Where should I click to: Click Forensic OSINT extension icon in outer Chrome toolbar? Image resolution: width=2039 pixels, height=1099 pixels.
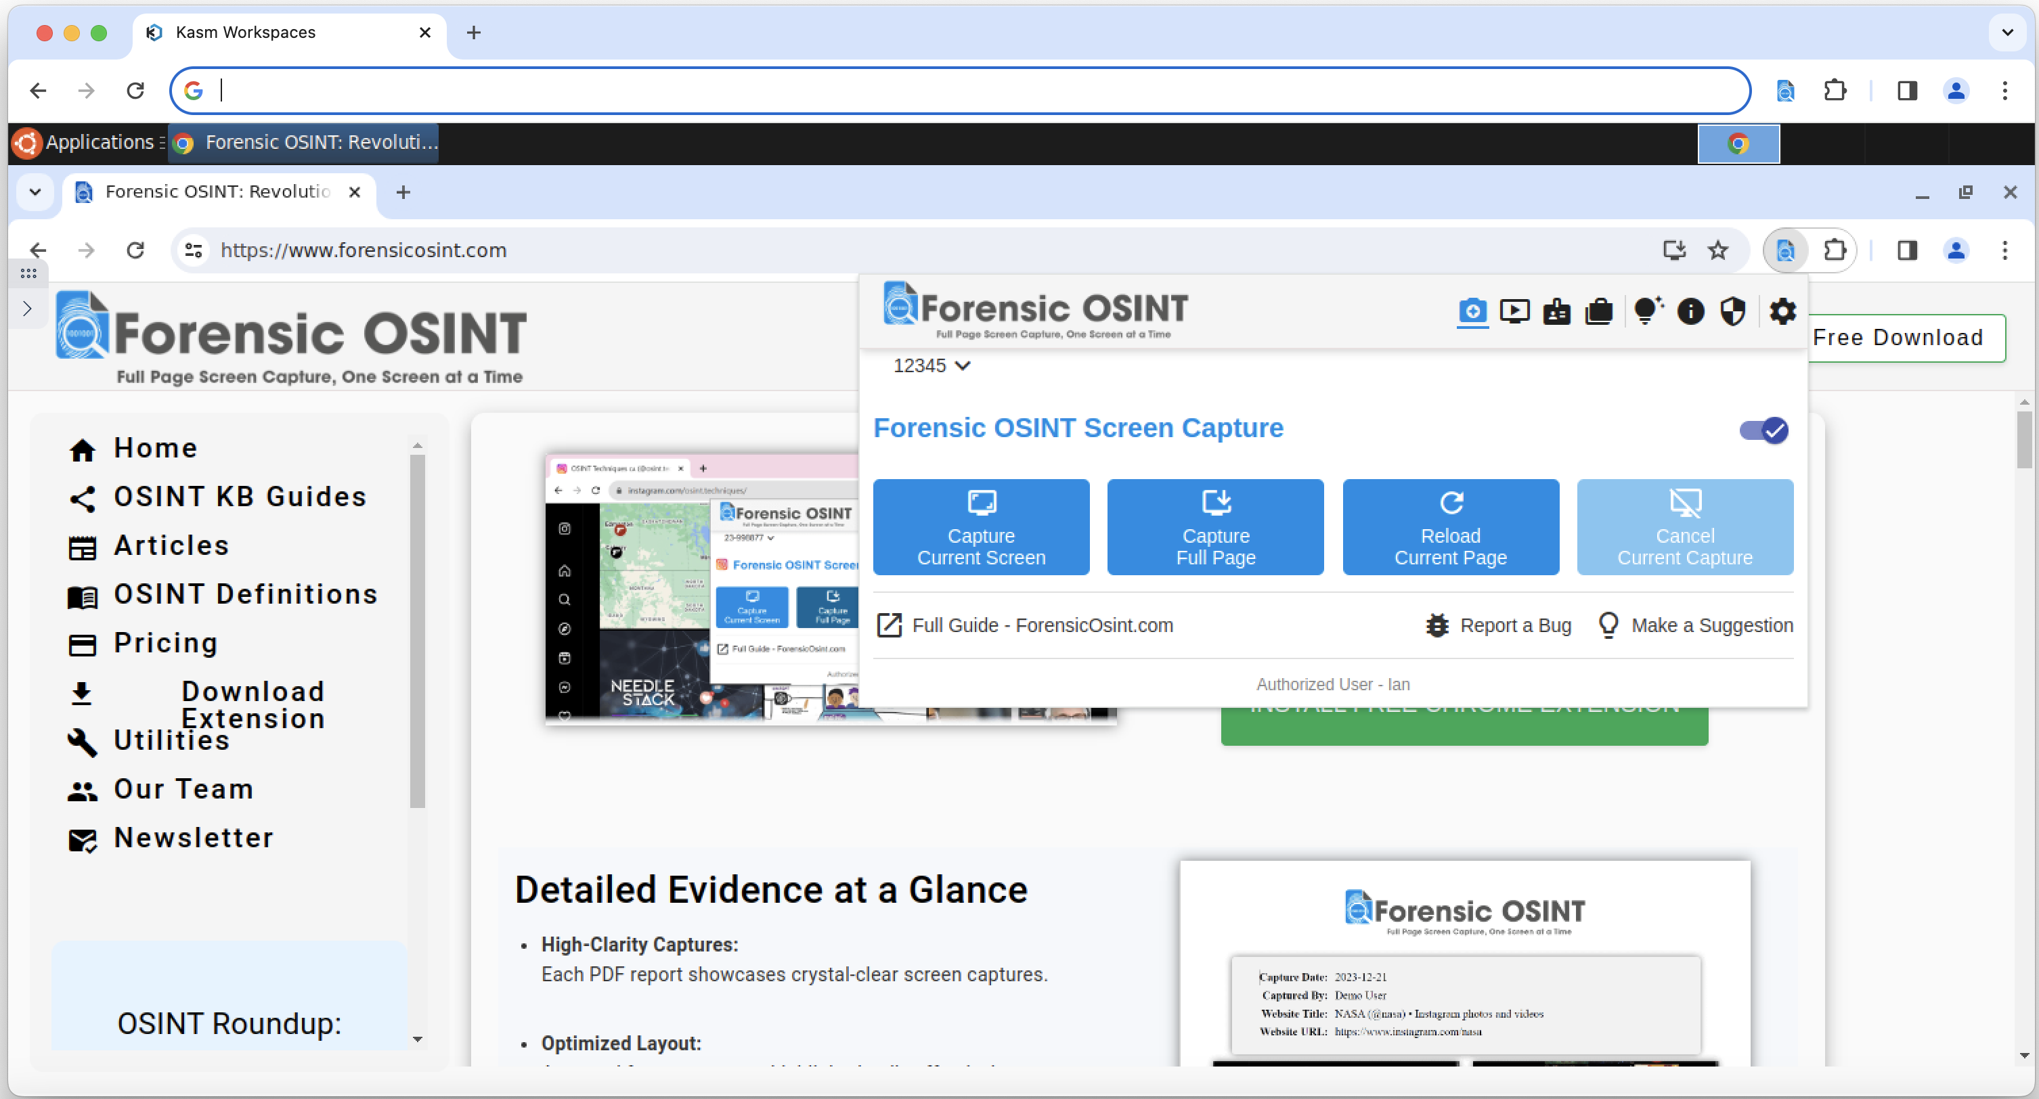tap(1785, 91)
